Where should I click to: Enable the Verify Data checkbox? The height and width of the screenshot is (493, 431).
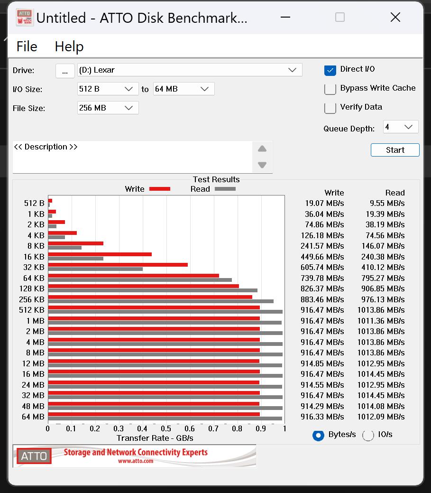pos(330,108)
